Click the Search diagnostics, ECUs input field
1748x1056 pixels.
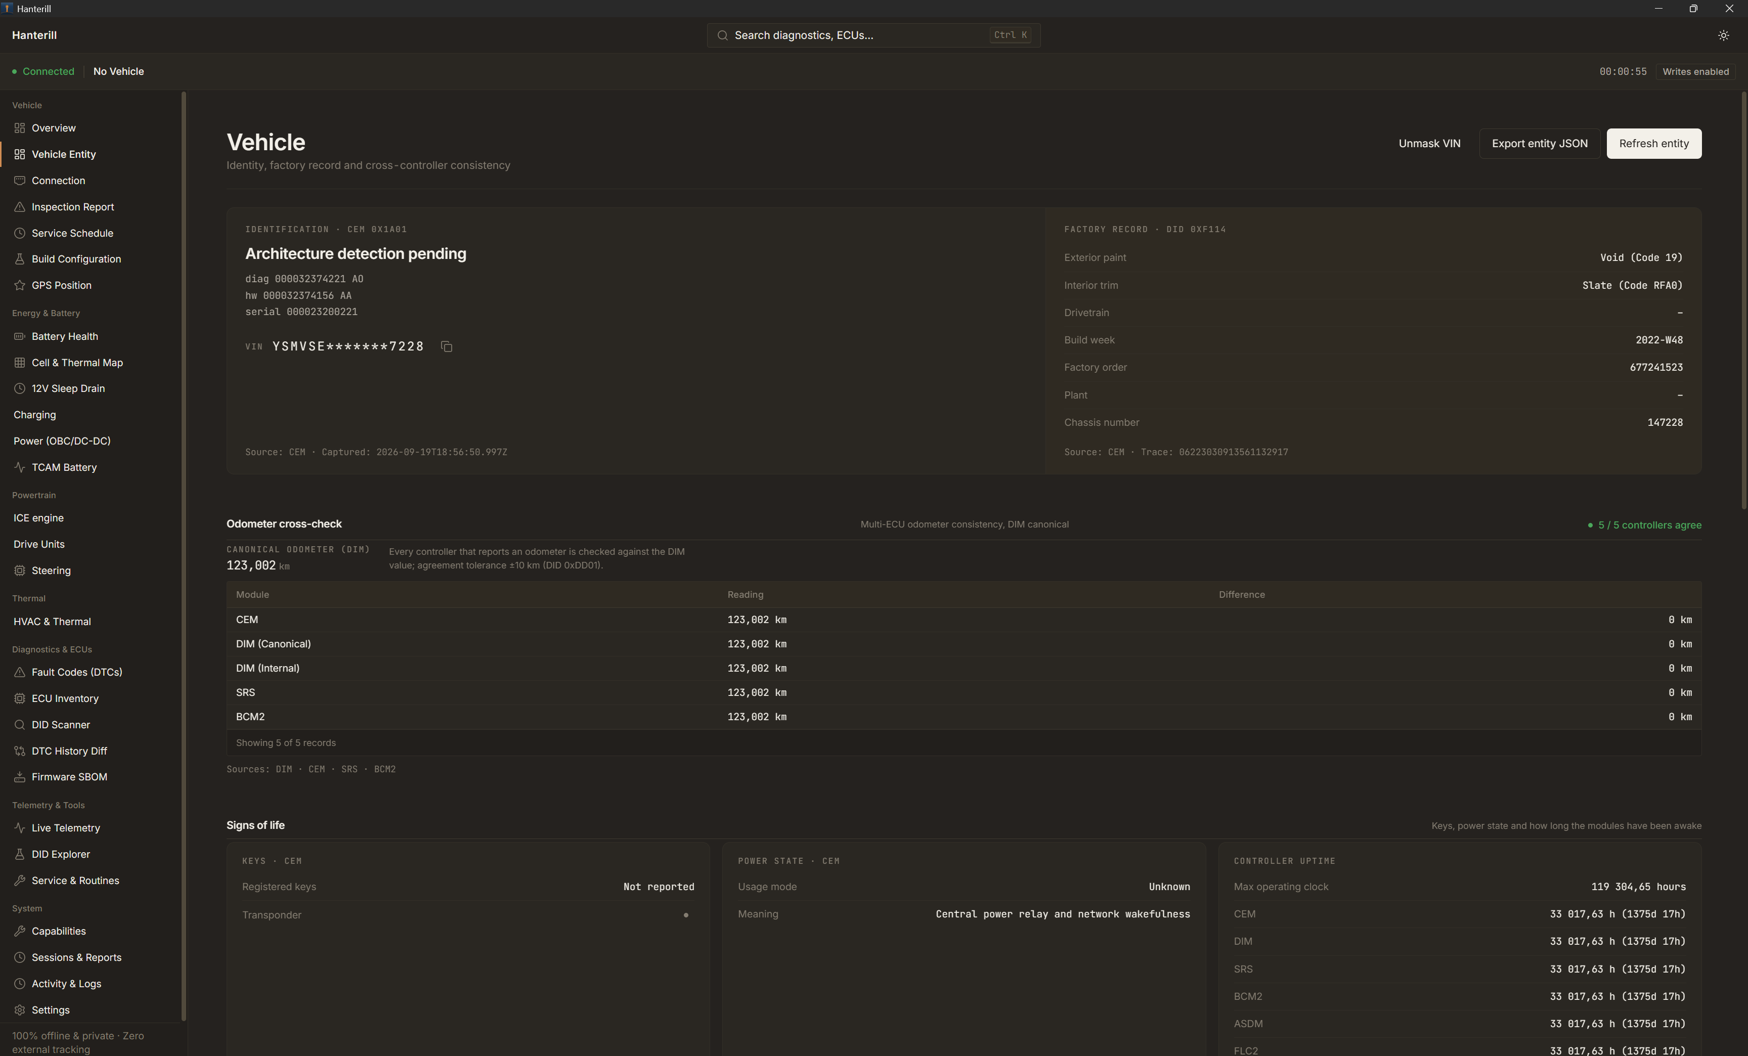click(x=873, y=35)
